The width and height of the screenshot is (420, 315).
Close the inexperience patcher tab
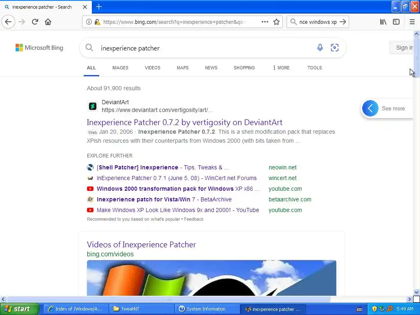pyautogui.click(x=84, y=7)
